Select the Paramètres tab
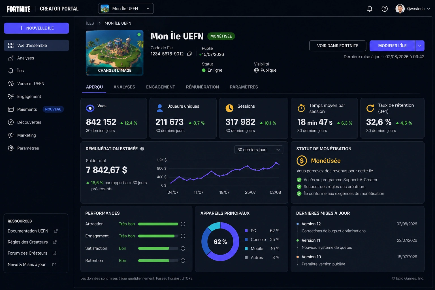The width and height of the screenshot is (435, 290). 244,87
